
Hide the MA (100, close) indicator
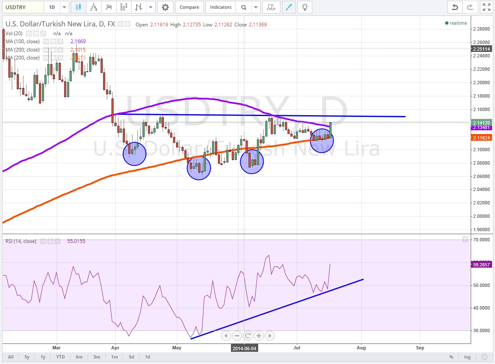(47, 41)
